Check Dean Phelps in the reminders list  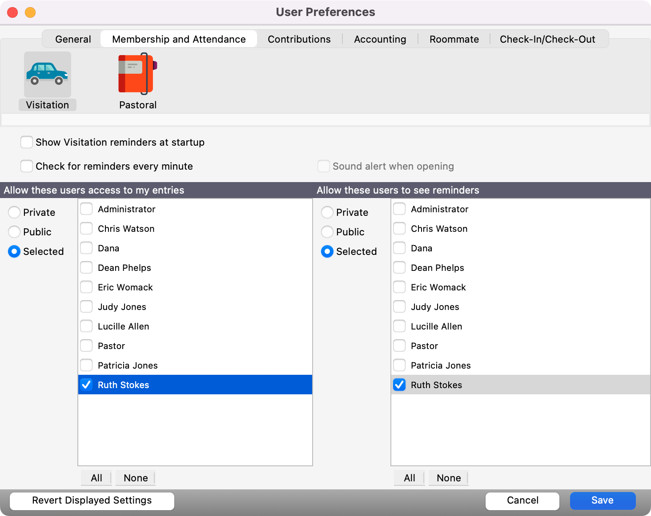pyautogui.click(x=399, y=267)
